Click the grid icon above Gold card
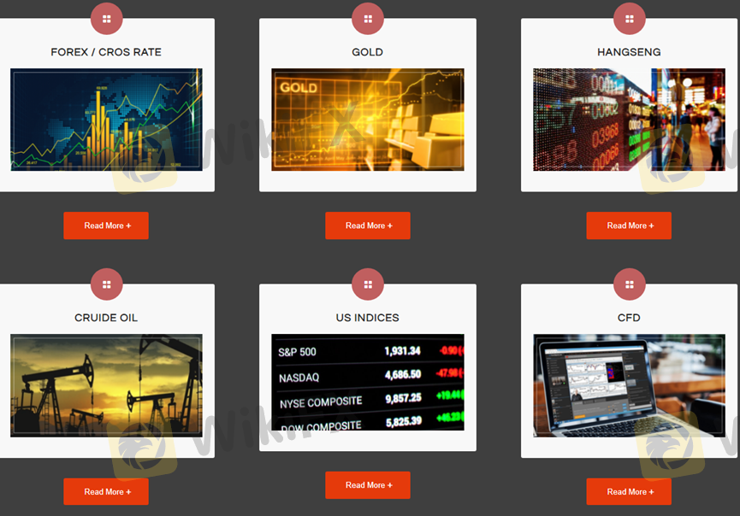740x516 pixels. tap(368, 18)
